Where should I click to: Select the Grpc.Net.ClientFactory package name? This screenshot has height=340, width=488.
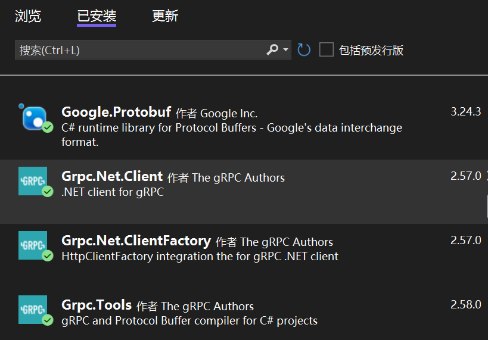[136, 241]
